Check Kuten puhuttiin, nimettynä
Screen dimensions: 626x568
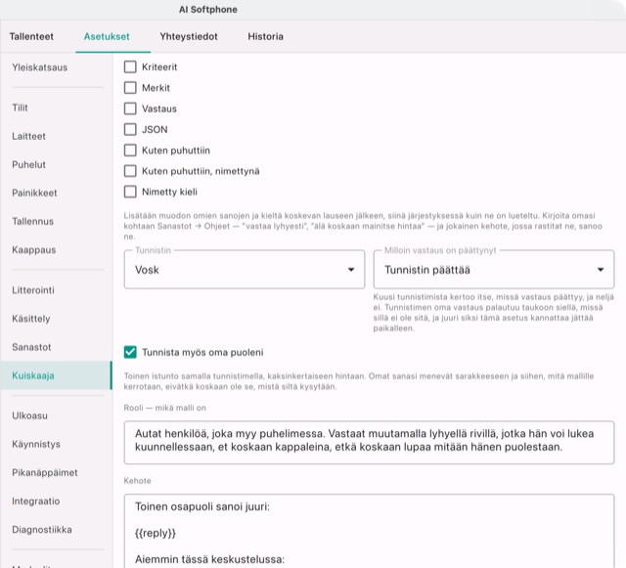click(x=130, y=171)
